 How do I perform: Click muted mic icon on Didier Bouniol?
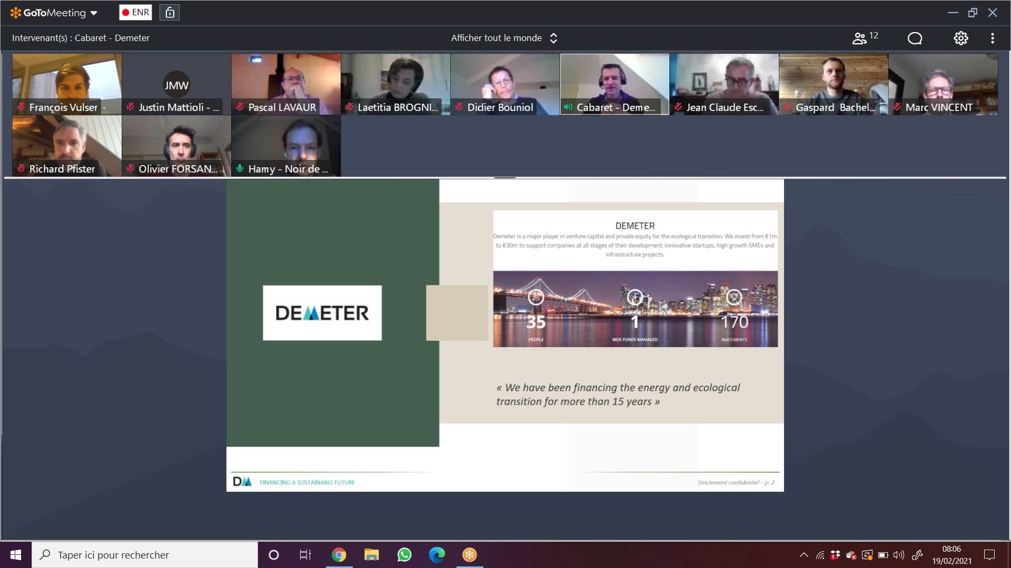pos(459,107)
